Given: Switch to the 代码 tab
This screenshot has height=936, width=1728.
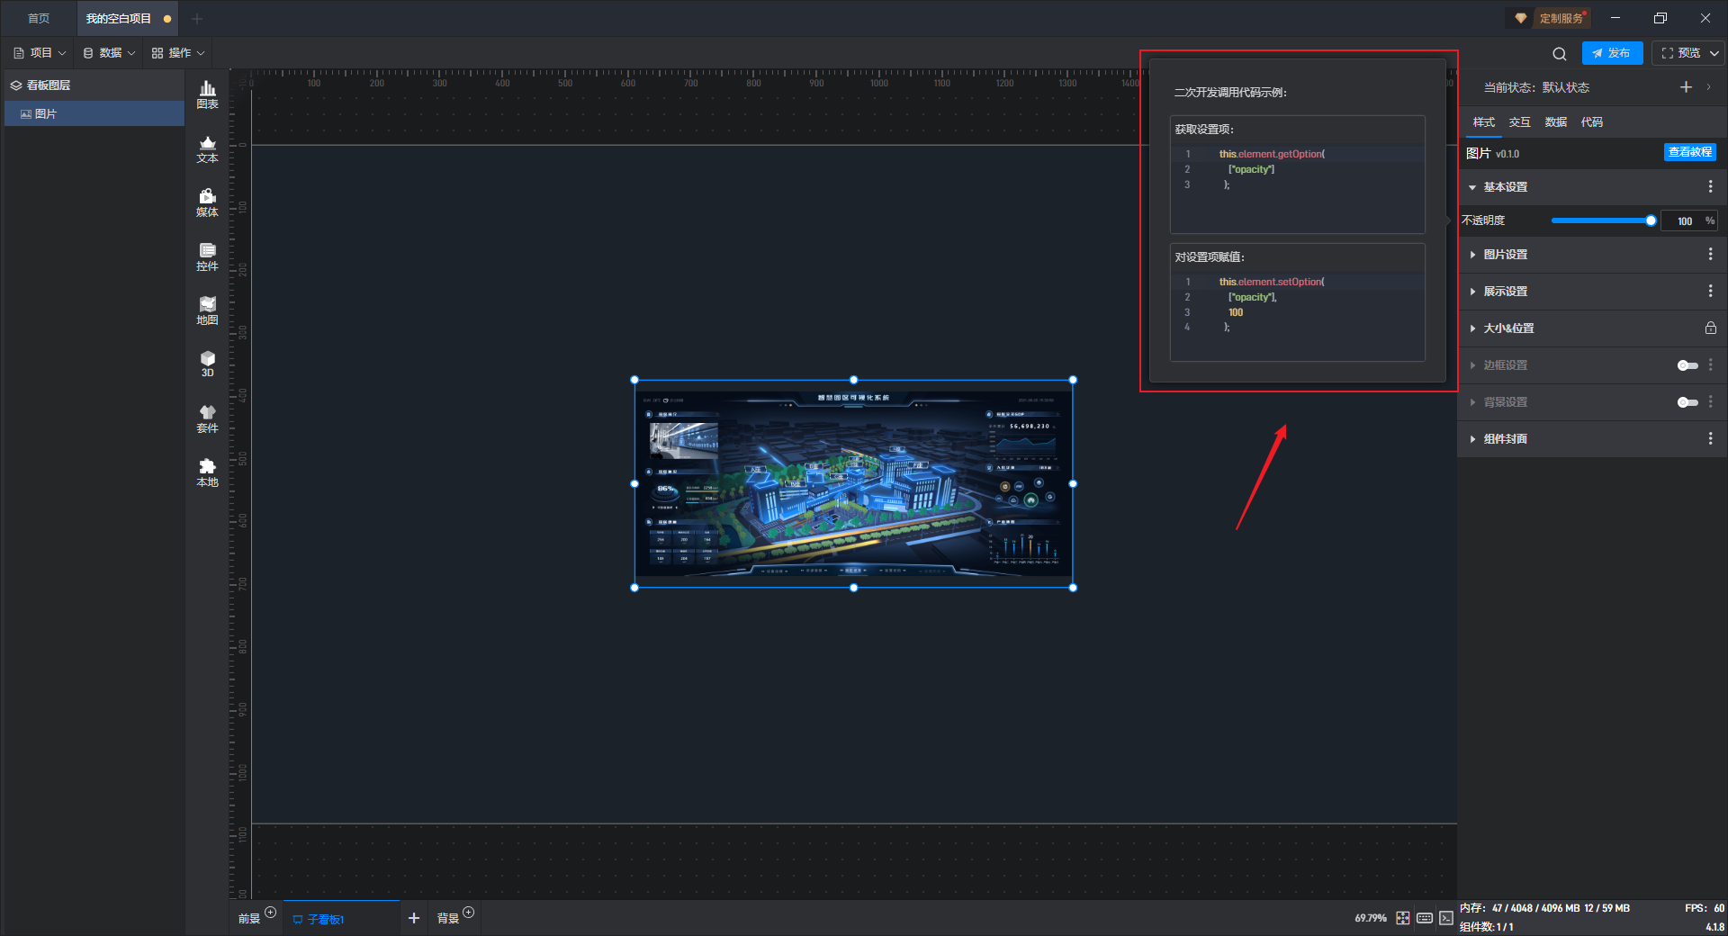Looking at the screenshot, I should coord(1591,122).
